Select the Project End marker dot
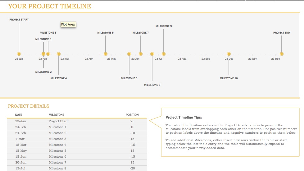Image resolution: width=304 pixels, height=171 pixels. (282, 54)
